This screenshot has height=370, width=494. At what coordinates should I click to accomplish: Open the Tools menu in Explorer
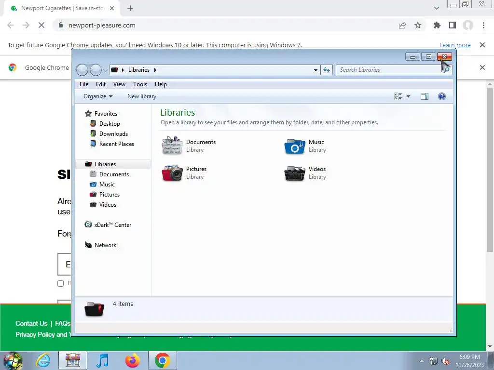point(140,84)
